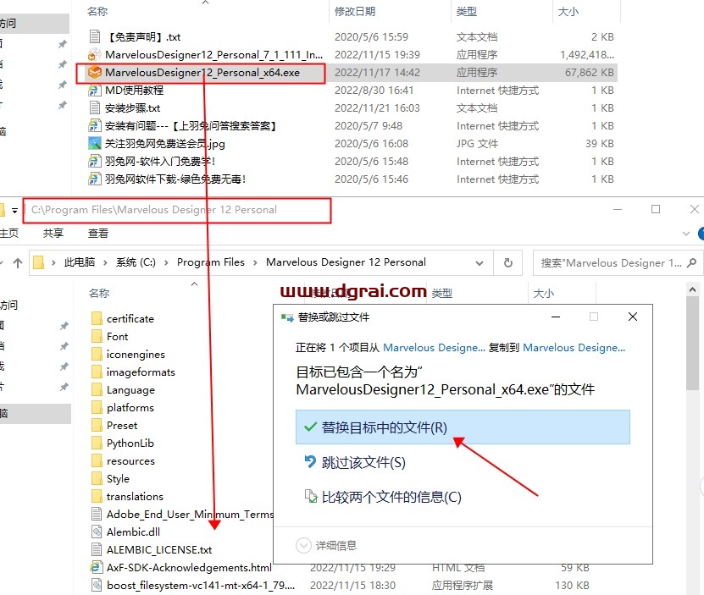Select ALEMBIC_LICENSE.txt file icon
Viewport: 704px width, 595px height.
click(97, 549)
